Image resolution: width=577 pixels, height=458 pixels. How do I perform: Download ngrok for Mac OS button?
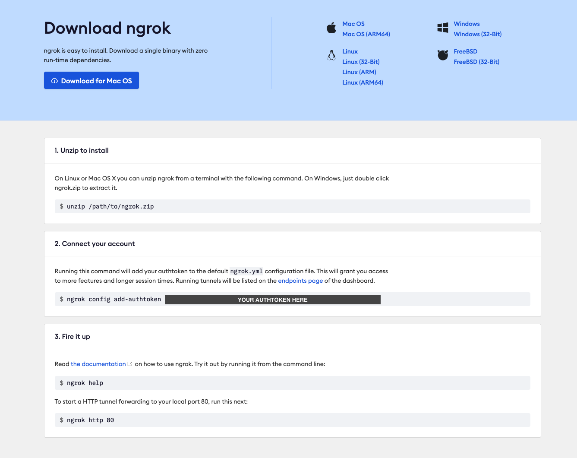pos(91,80)
